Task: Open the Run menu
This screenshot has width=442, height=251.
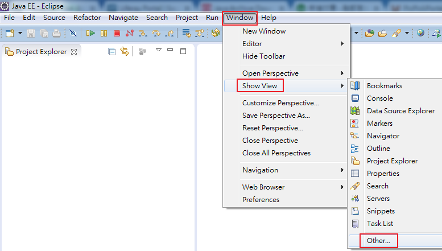Action: 212,18
